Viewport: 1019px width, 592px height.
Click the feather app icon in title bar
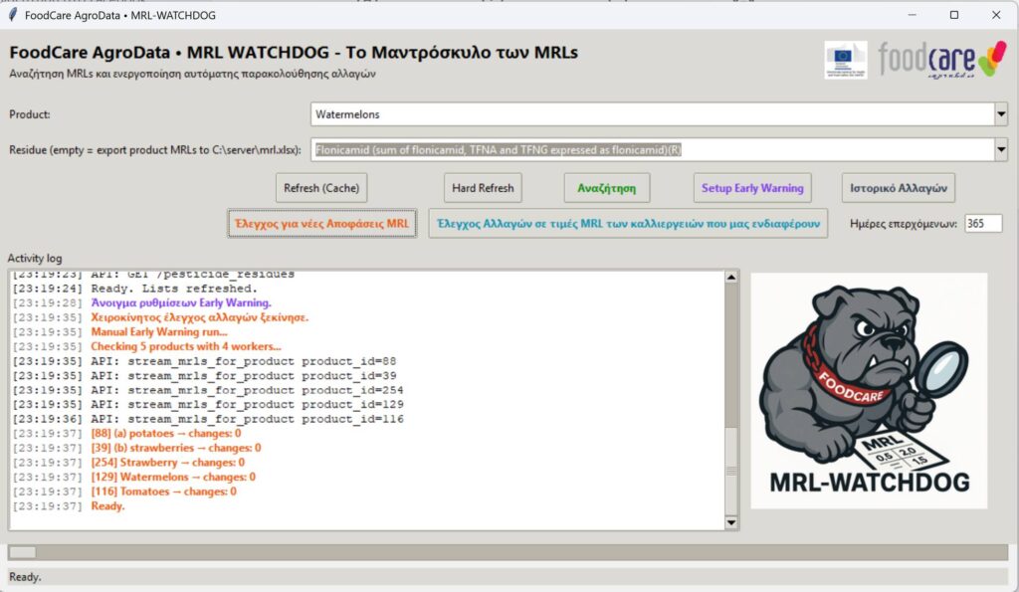[x=12, y=15]
